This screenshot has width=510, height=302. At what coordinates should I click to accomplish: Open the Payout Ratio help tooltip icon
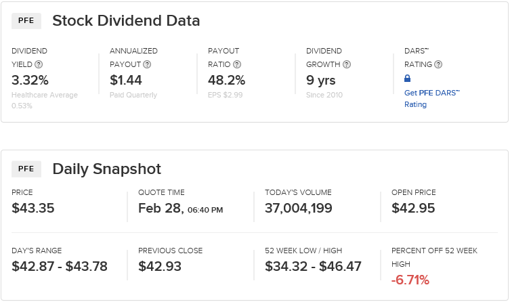(x=237, y=64)
